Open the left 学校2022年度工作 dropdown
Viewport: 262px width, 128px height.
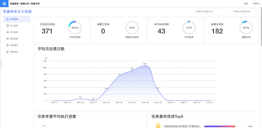click(212, 11)
